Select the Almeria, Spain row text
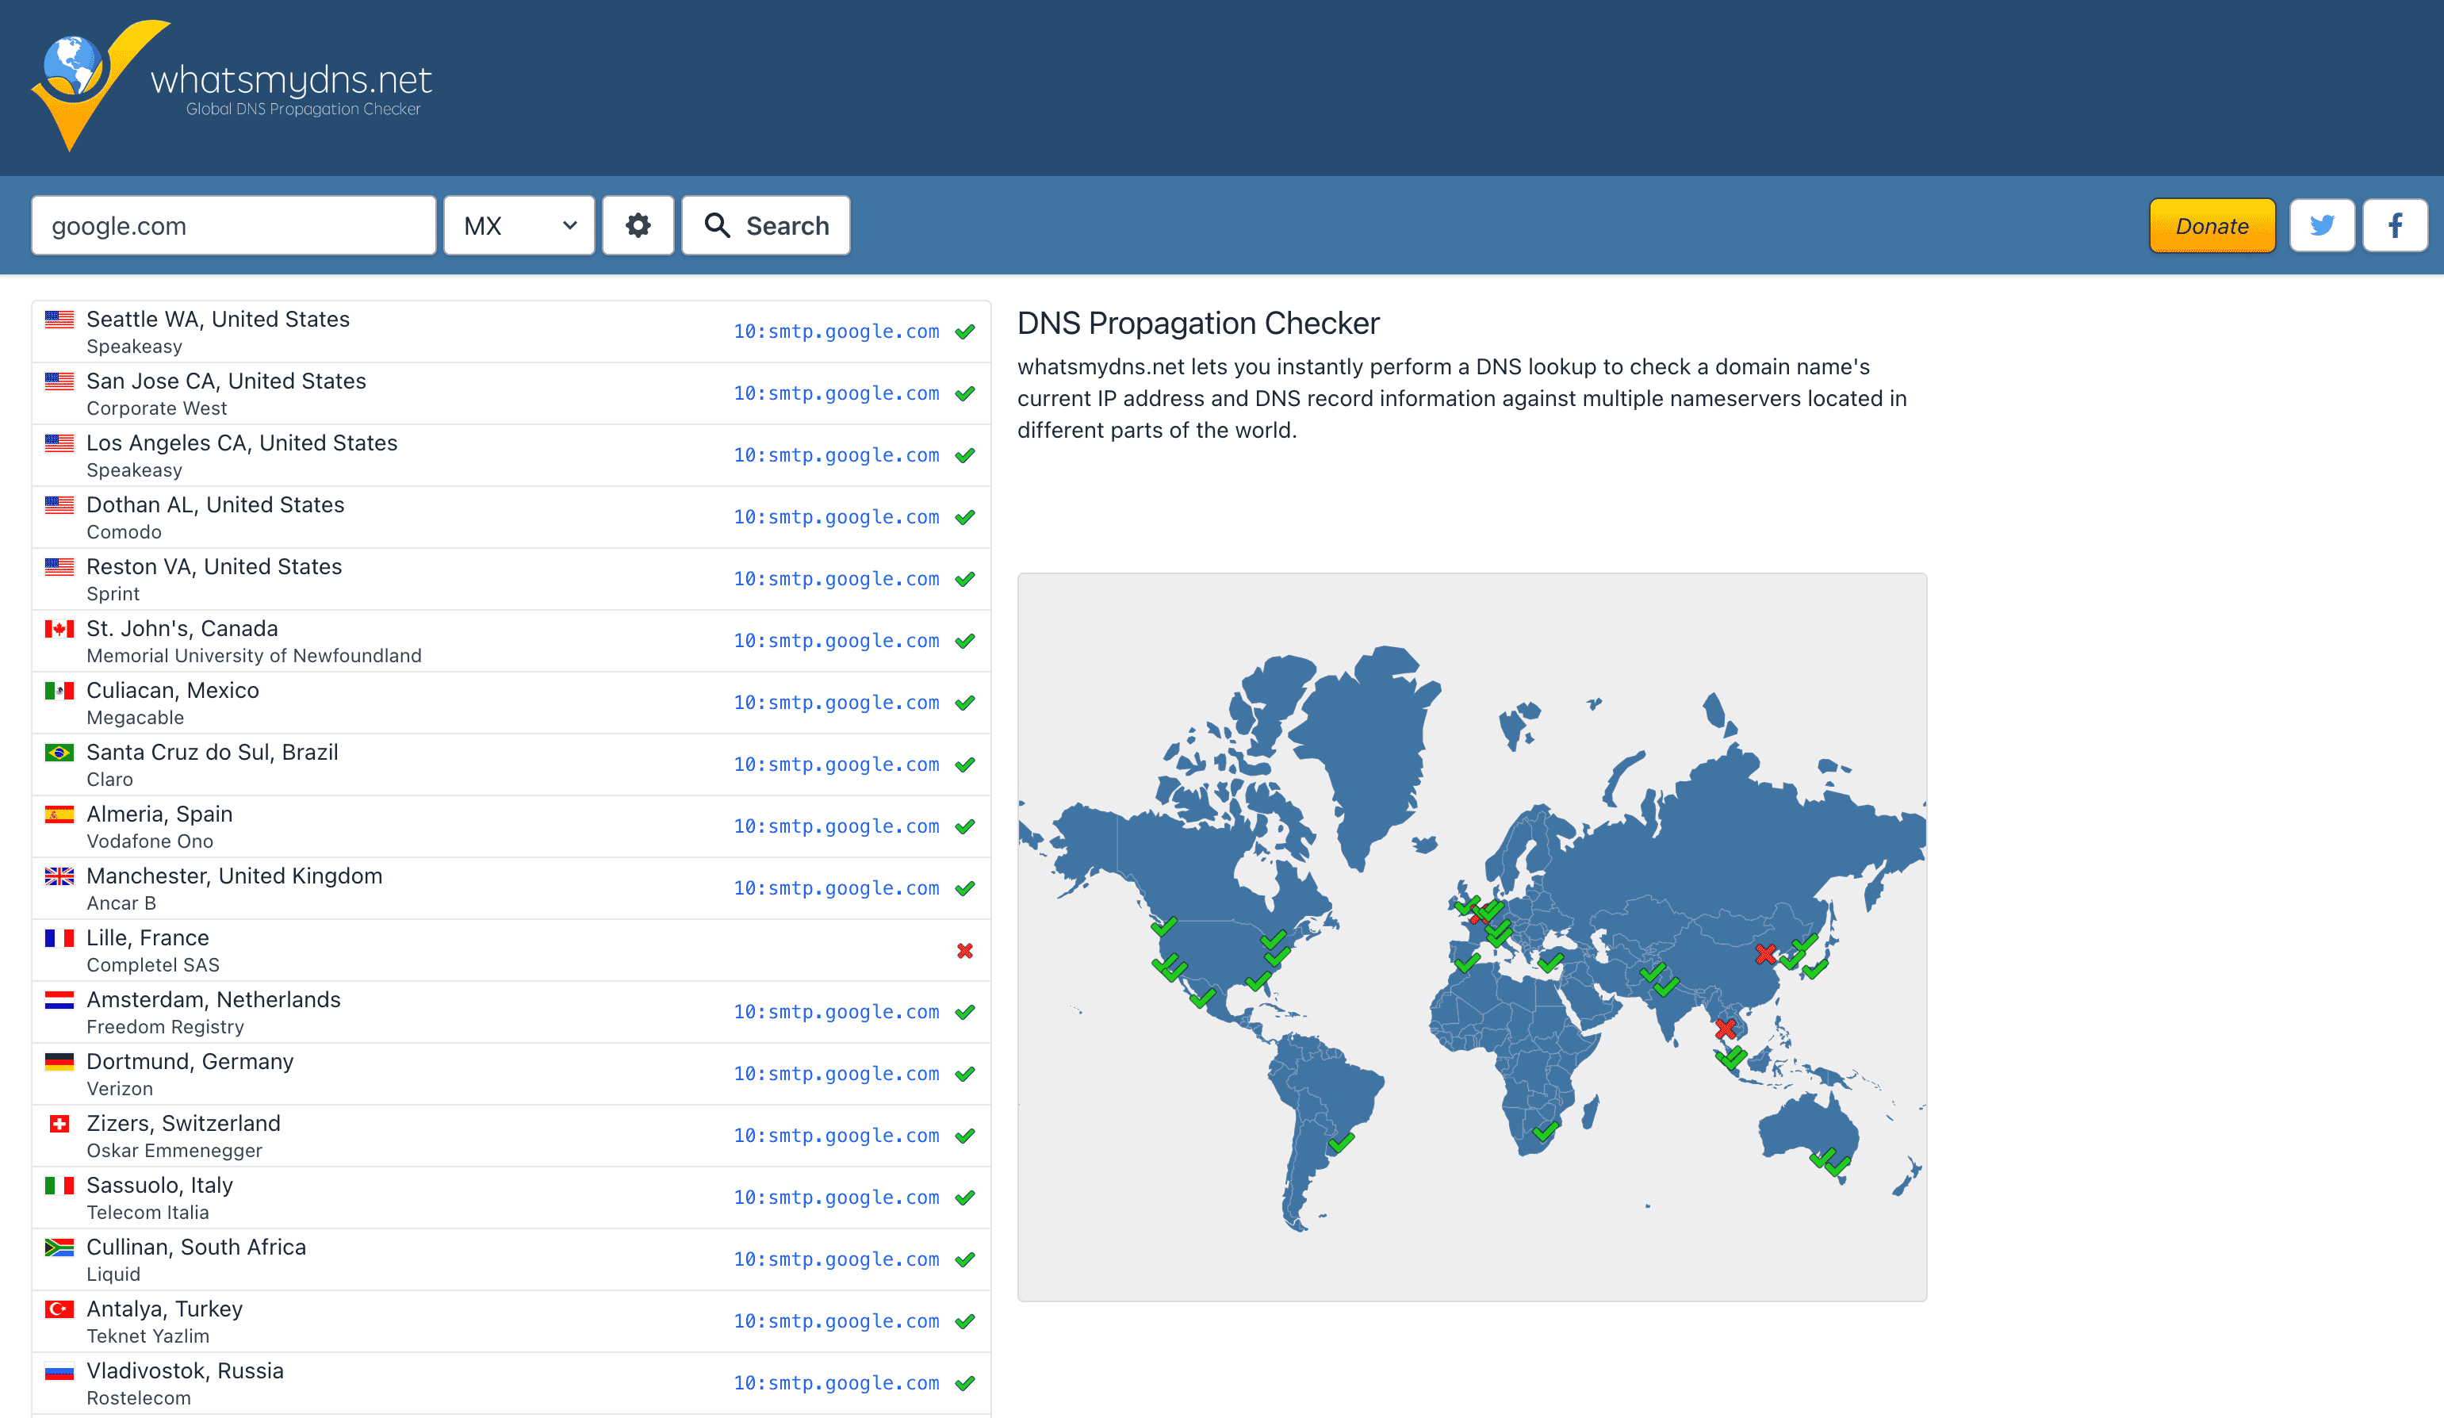The width and height of the screenshot is (2444, 1418). pos(159,814)
